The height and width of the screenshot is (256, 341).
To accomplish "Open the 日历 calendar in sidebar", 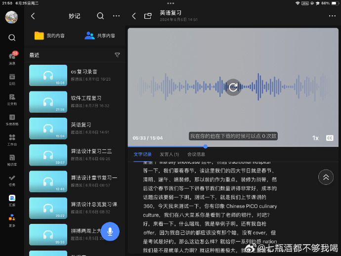I will (12, 79).
